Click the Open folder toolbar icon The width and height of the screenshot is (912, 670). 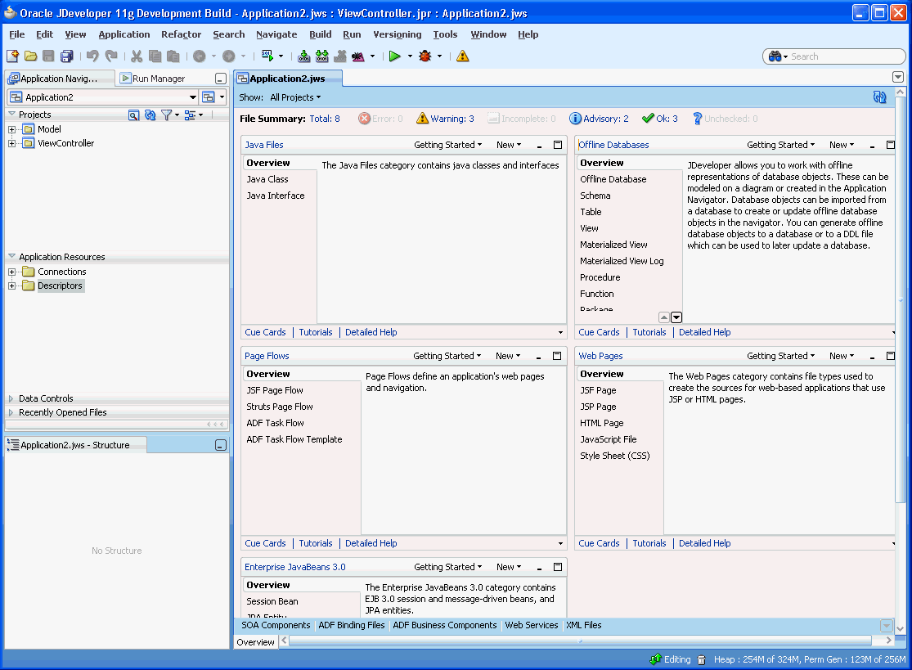(x=31, y=56)
